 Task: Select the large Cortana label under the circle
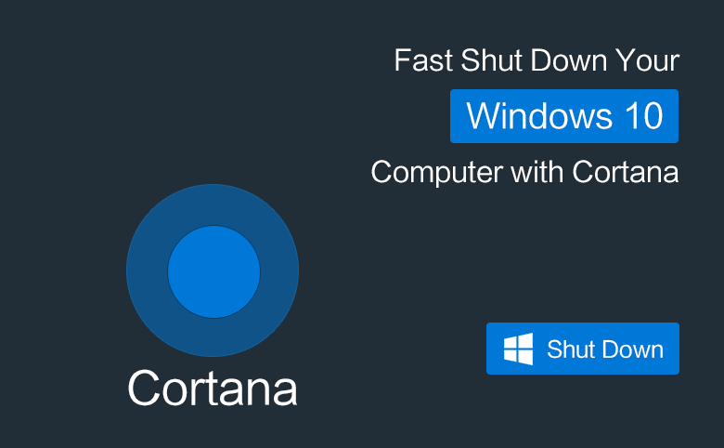pos(213,388)
